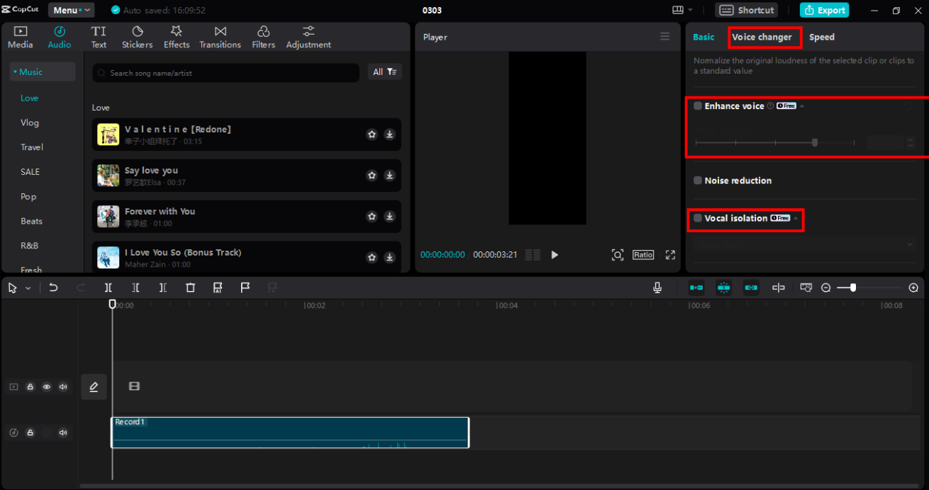The width and height of the screenshot is (929, 490).
Task: Download the Say love you song
Action: click(389, 176)
